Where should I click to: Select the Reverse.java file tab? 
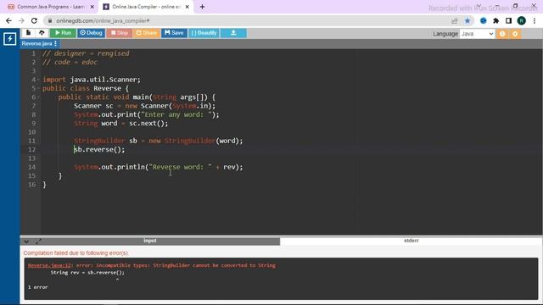click(x=36, y=43)
